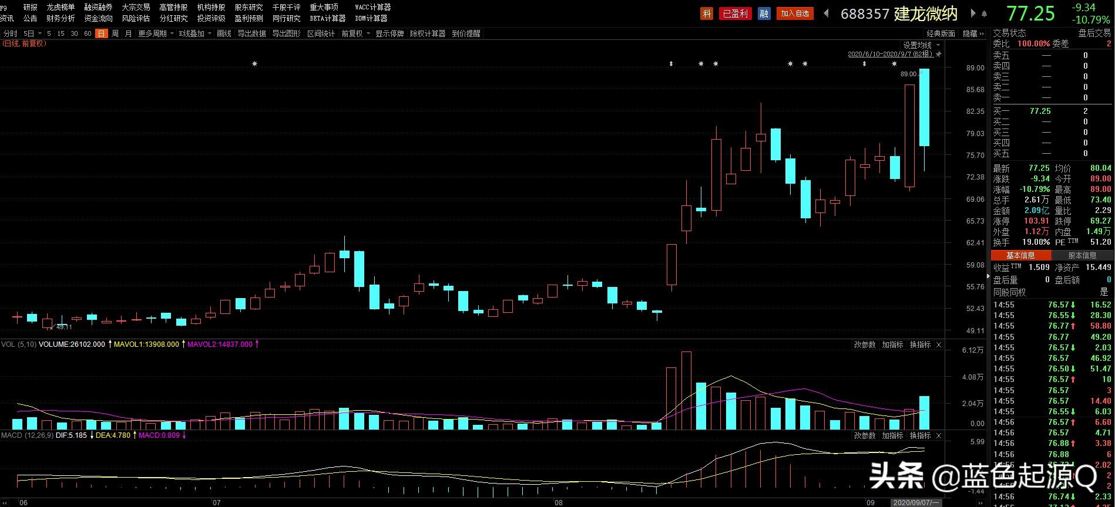Open the 财务分析 menu
1115x507 pixels.
[x=61, y=19]
